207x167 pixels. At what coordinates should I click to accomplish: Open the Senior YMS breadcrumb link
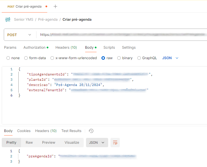point(24,20)
